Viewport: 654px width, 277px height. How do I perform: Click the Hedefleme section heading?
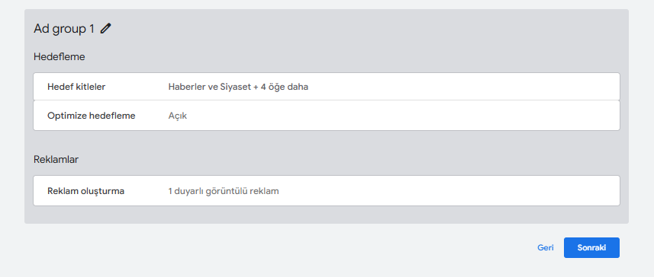60,57
